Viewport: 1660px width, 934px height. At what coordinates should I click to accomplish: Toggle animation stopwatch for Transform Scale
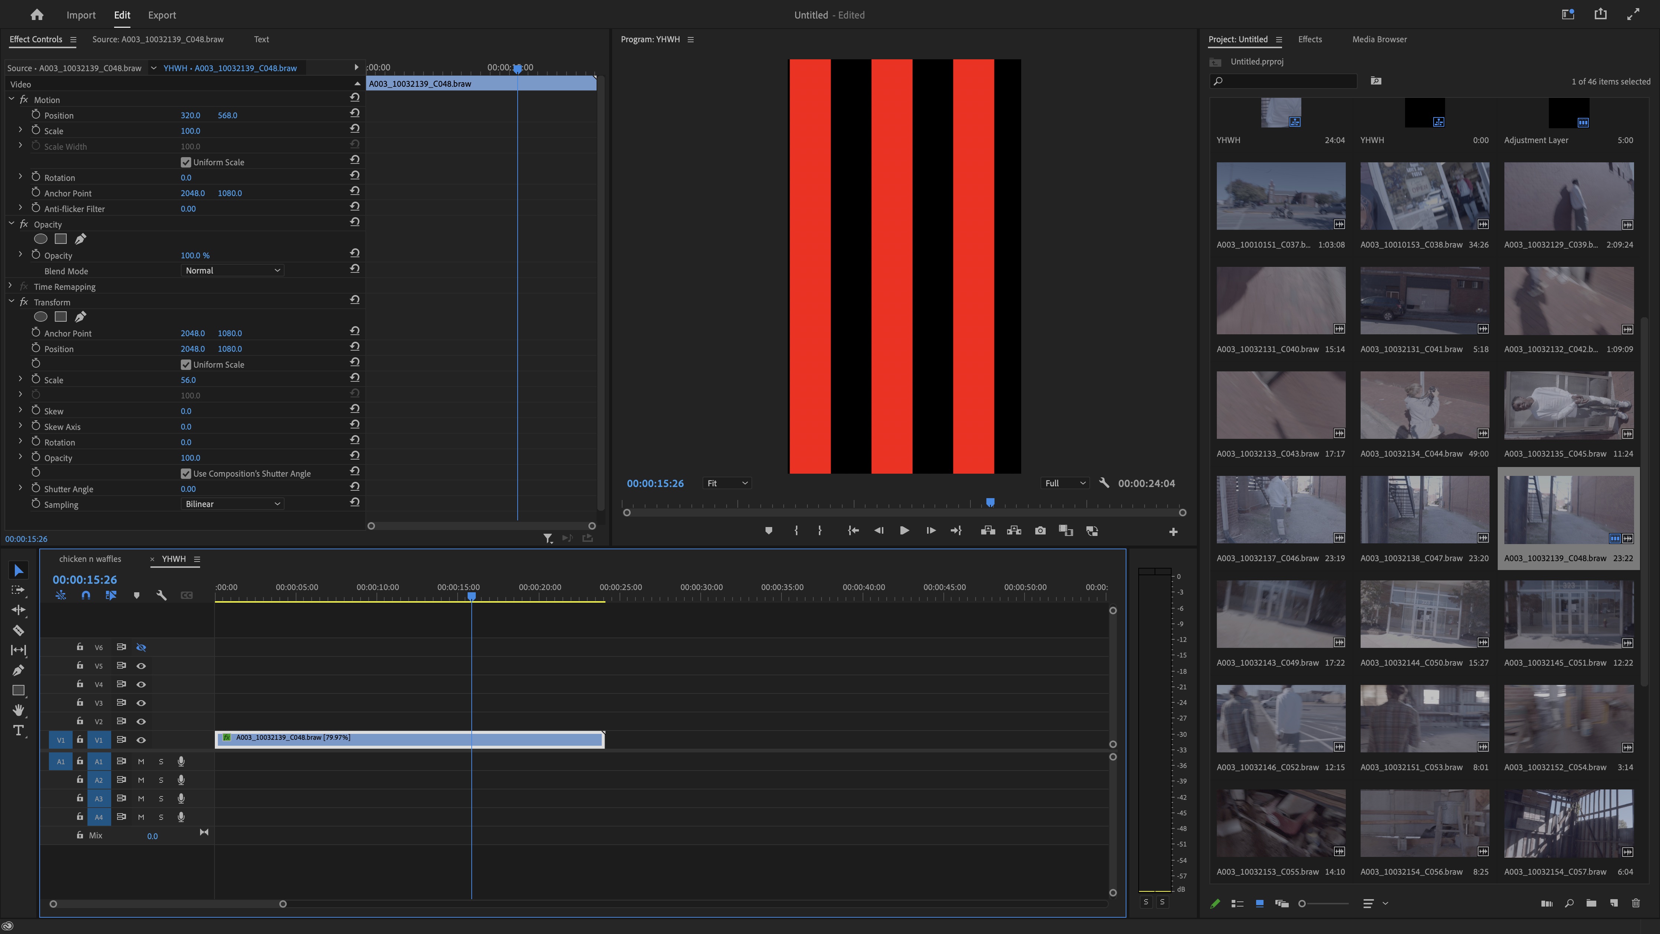point(36,379)
